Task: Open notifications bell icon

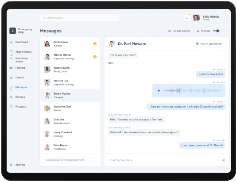Action: coord(186,18)
